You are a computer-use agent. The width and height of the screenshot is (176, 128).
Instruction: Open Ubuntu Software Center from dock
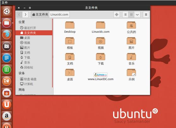click(x=7, y=93)
